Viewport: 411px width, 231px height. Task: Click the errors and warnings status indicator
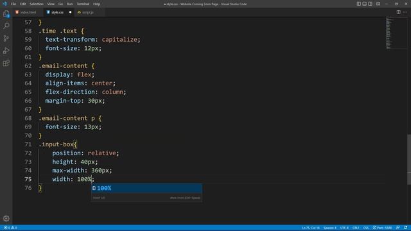point(10,228)
